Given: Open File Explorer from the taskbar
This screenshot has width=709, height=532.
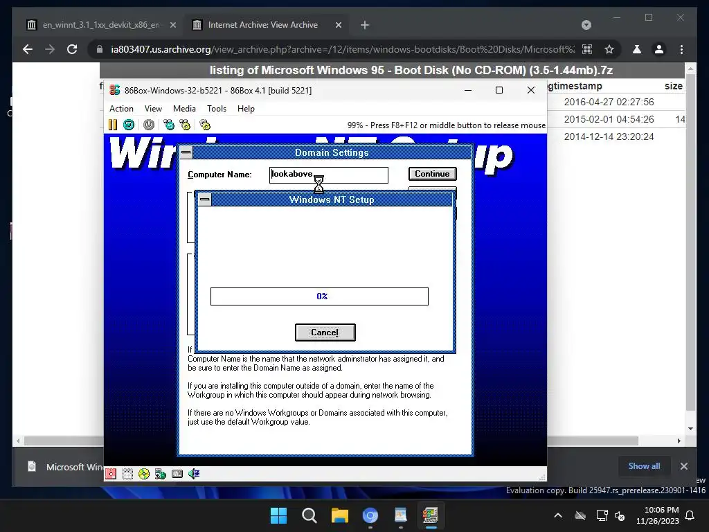Looking at the screenshot, I should [339, 515].
